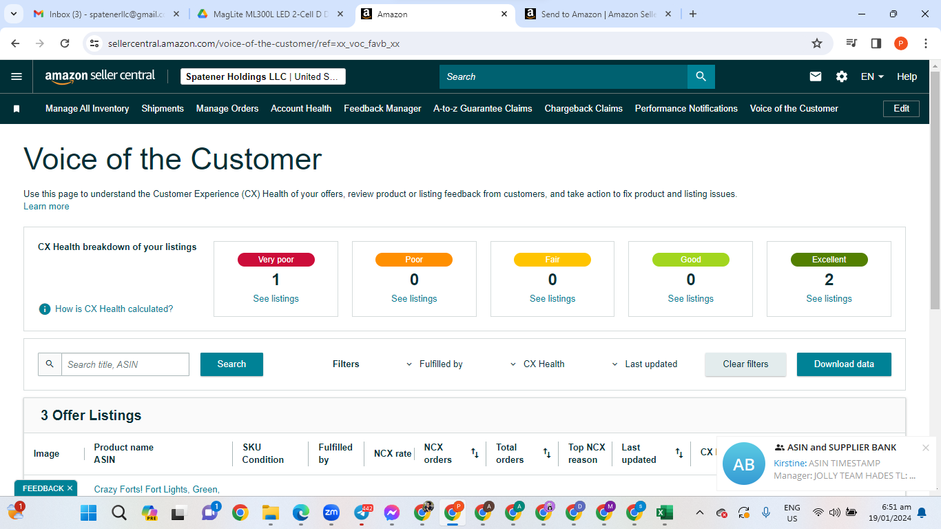This screenshot has height=529, width=941.
Task: Click the magnifier icon in listing search box
Action: click(x=50, y=364)
